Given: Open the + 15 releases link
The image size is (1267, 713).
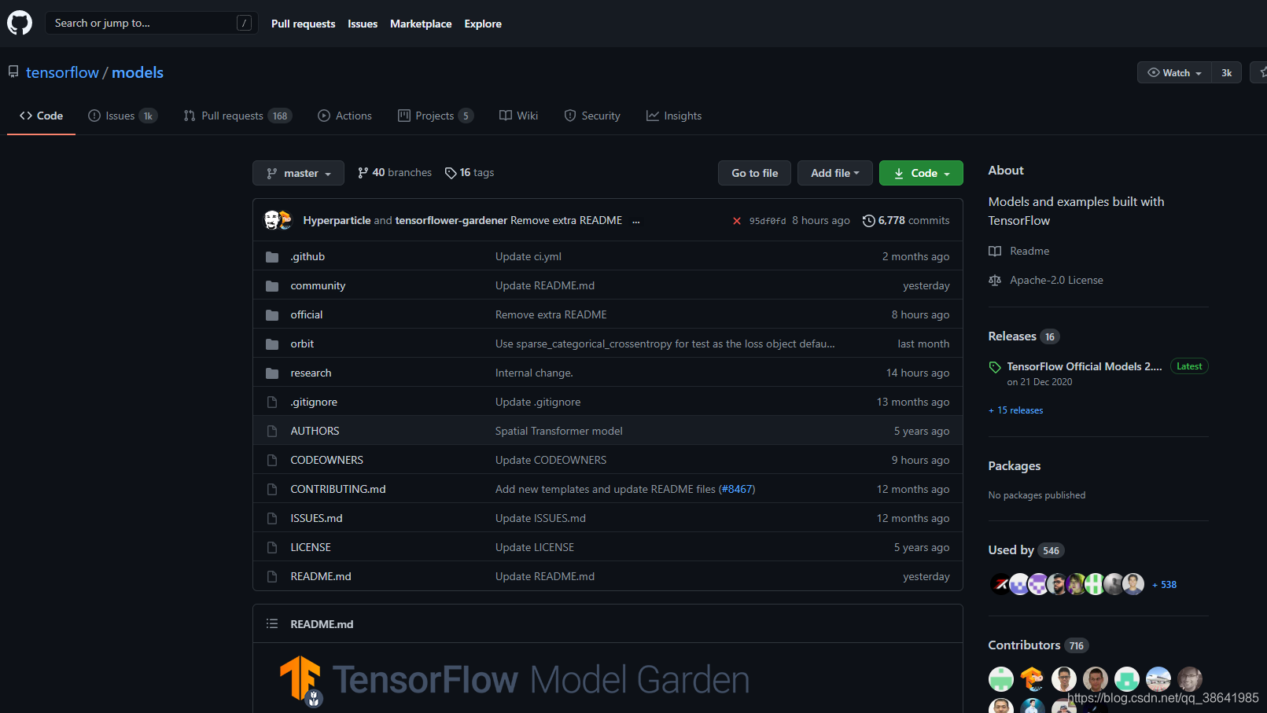Looking at the screenshot, I should [x=1016, y=410].
